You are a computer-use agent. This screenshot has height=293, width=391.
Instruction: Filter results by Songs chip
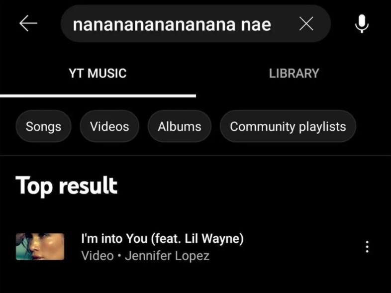coord(43,126)
